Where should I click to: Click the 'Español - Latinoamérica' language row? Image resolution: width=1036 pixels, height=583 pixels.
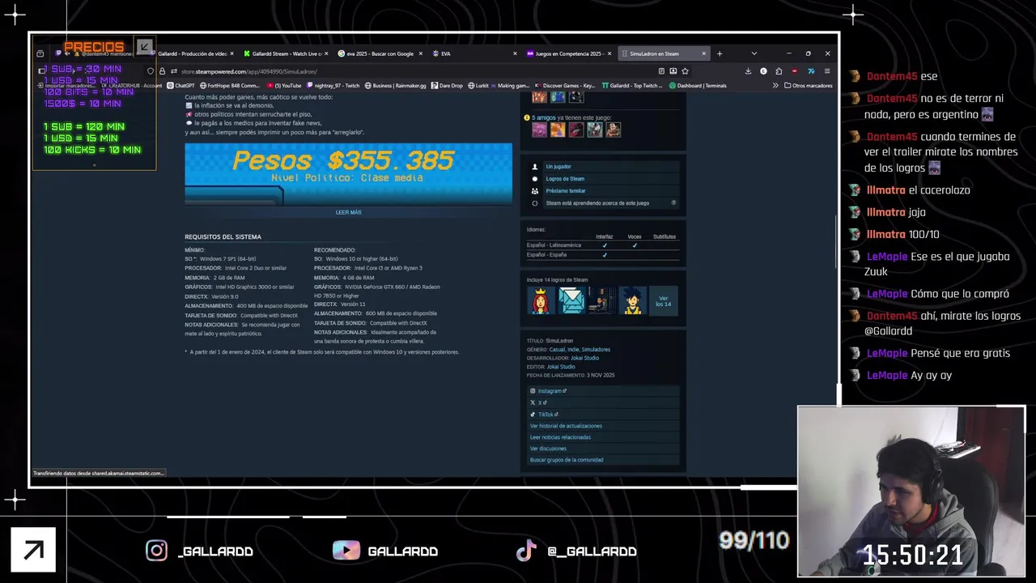point(602,245)
